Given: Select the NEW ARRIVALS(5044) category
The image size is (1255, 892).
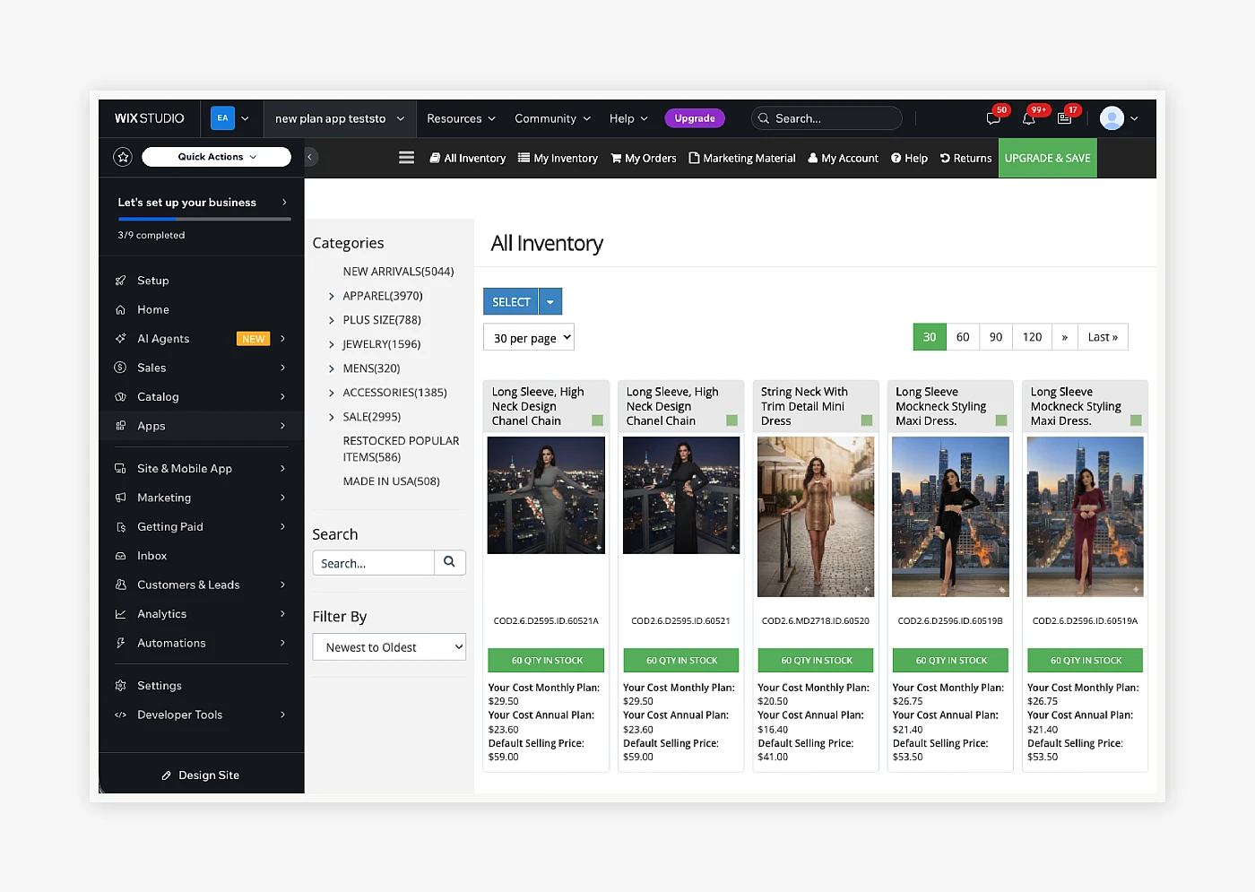Looking at the screenshot, I should (398, 272).
